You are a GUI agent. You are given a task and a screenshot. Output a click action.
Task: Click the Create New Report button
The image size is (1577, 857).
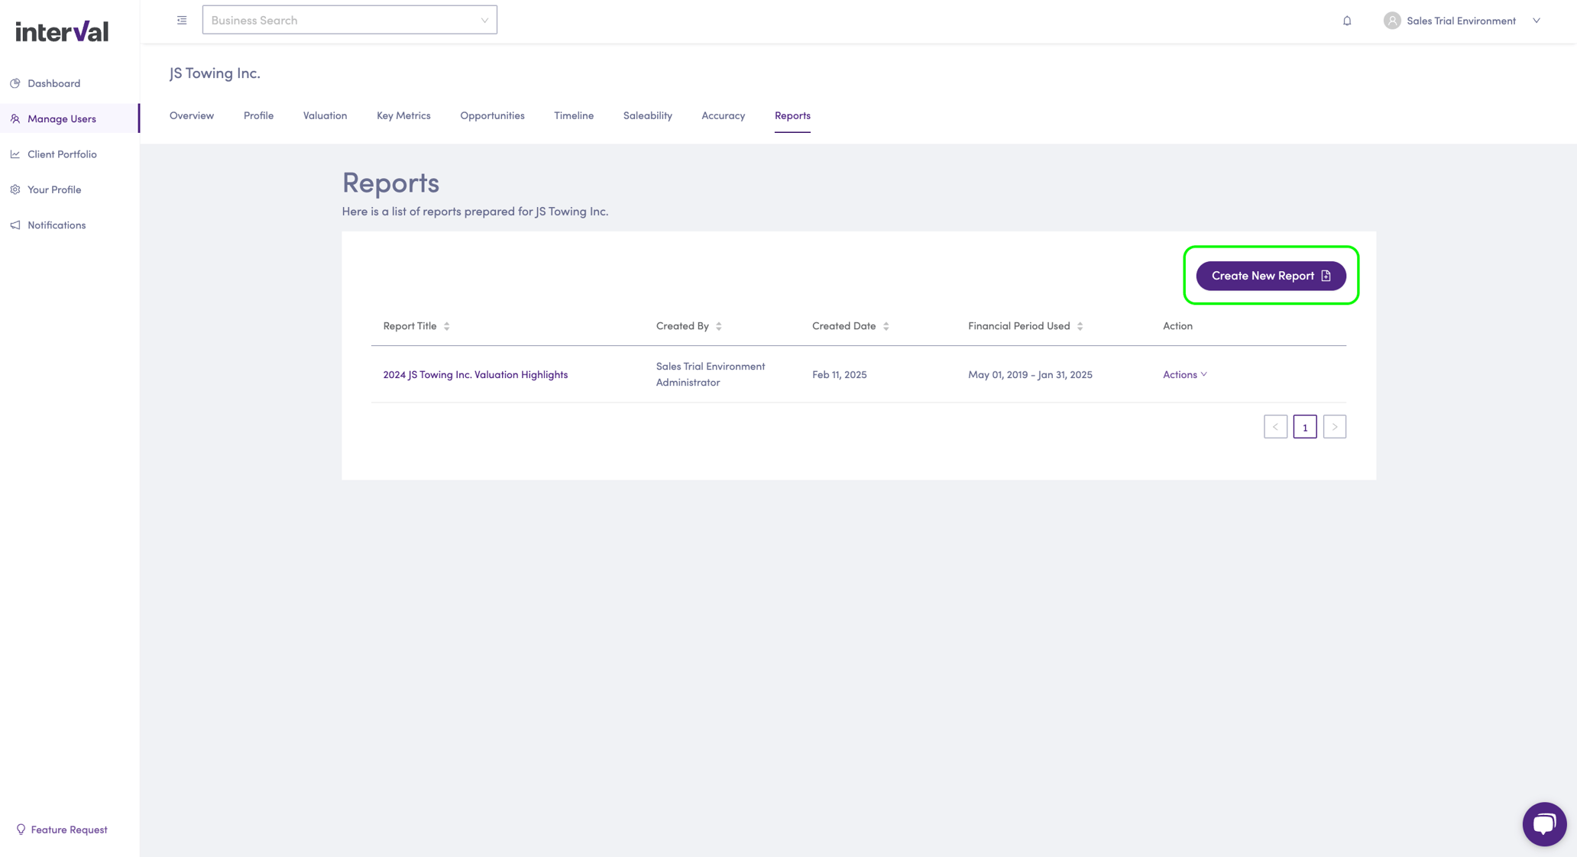tap(1271, 276)
